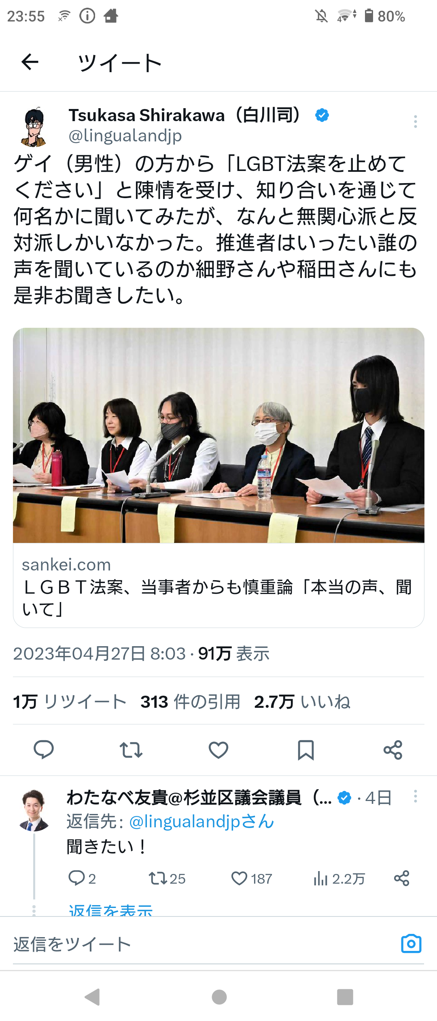Show the 1万 retweets list

pos(70,702)
